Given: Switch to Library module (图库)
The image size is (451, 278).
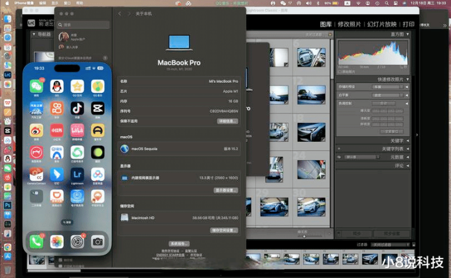Looking at the screenshot, I should 326,24.
